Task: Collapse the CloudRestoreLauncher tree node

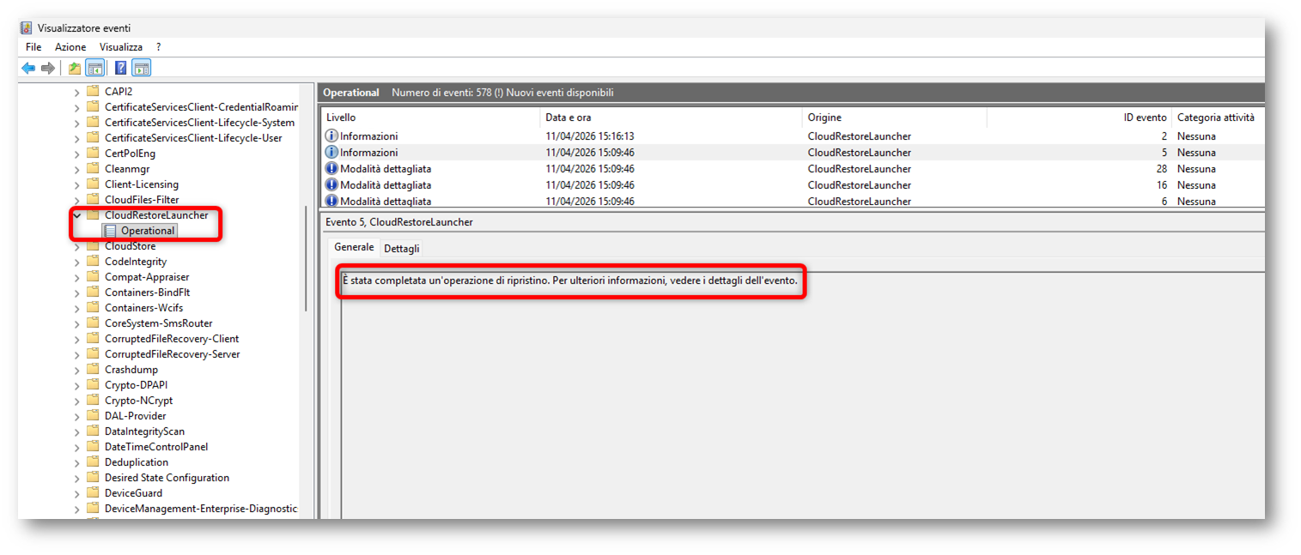Action: pyautogui.click(x=77, y=215)
